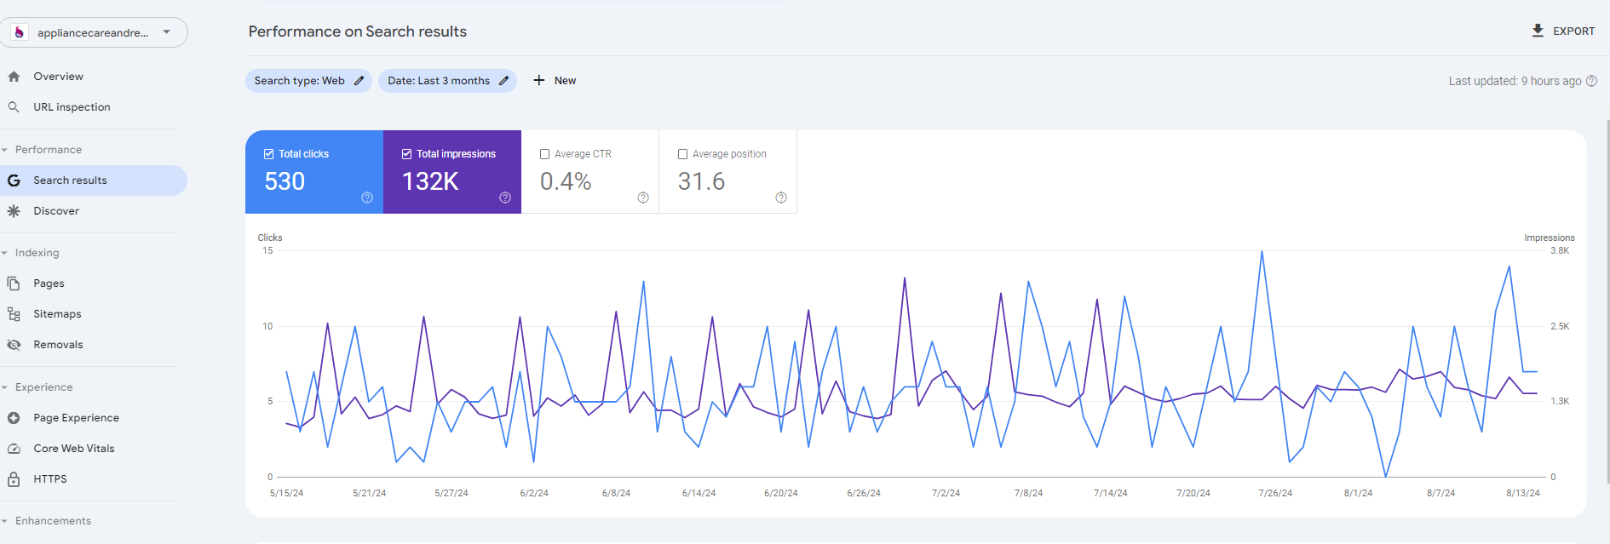Image resolution: width=1610 pixels, height=544 pixels.
Task: Open help icon in Average position card
Action: coord(781,198)
